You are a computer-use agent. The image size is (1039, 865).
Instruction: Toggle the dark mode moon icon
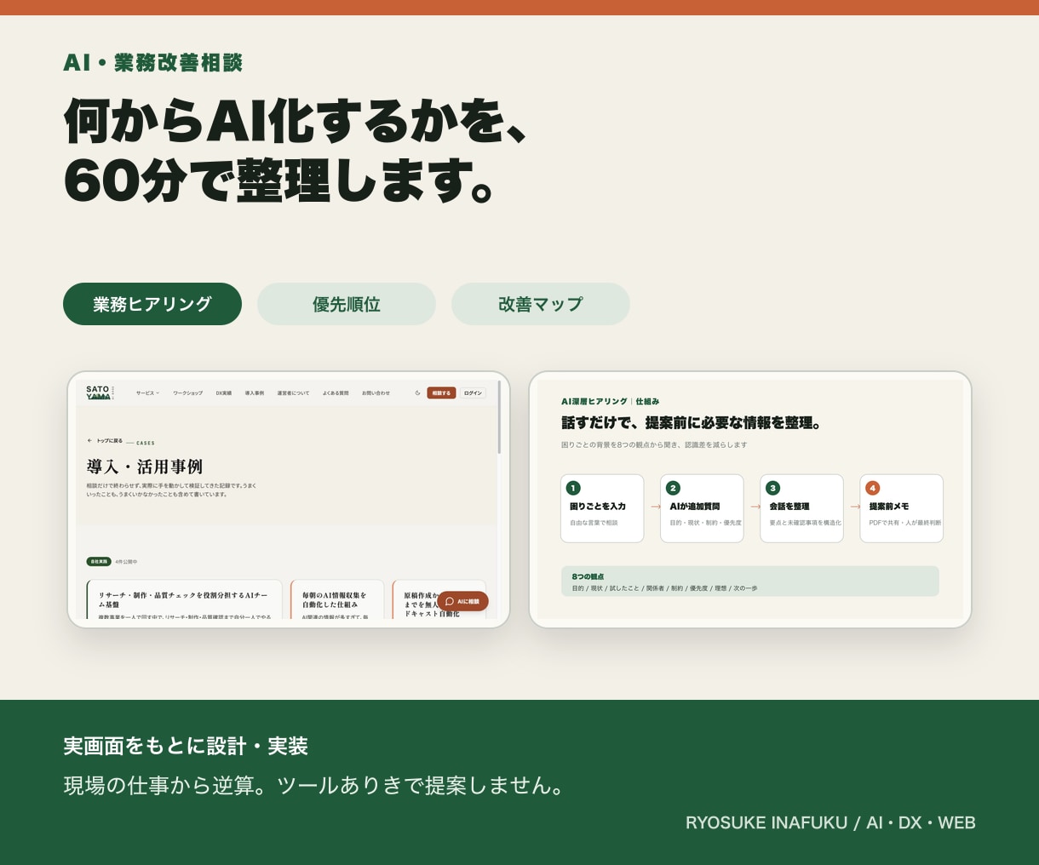(417, 393)
